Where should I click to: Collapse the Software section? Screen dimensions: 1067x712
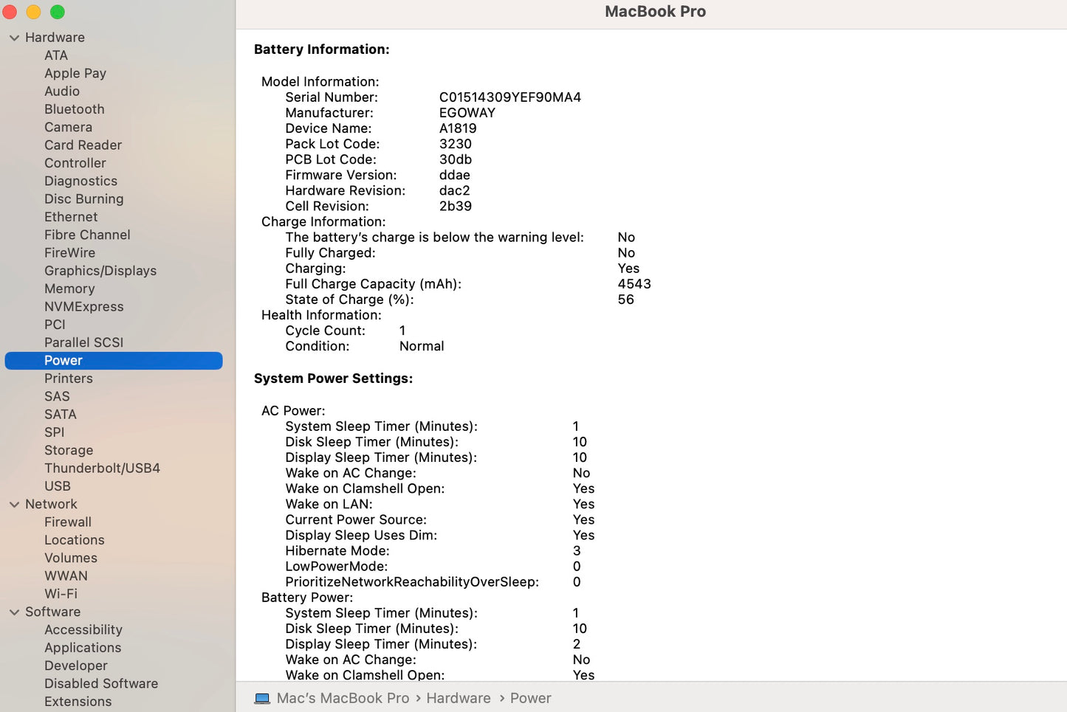[x=14, y=612]
